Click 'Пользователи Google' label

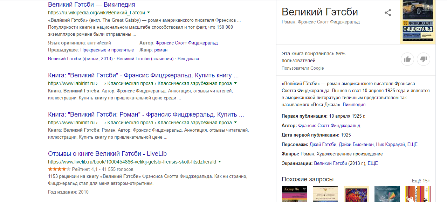click(x=303, y=68)
